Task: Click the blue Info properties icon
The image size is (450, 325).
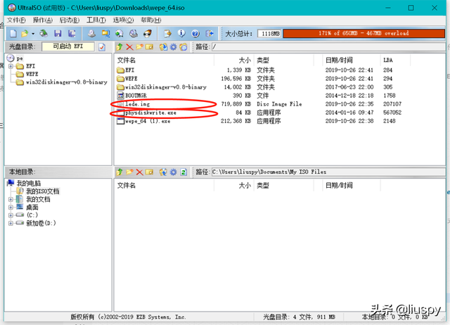Action: (181, 34)
